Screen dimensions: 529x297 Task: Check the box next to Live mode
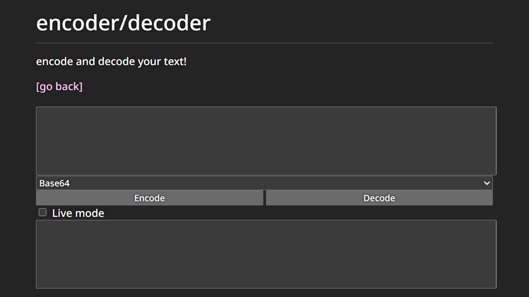tap(43, 212)
